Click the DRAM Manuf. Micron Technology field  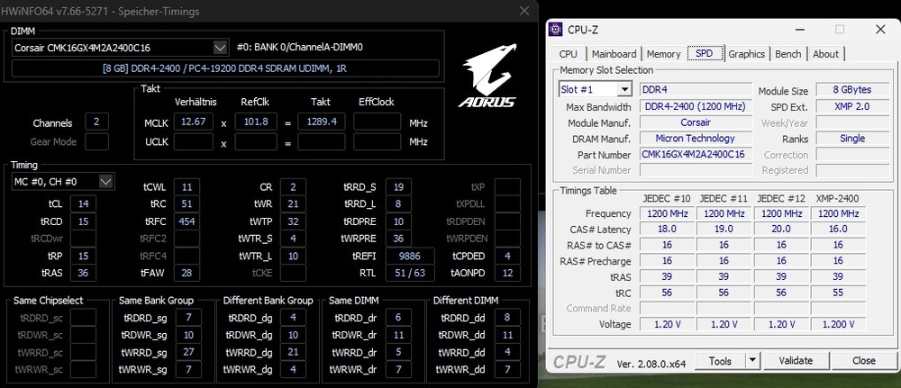click(x=696, y=139)
